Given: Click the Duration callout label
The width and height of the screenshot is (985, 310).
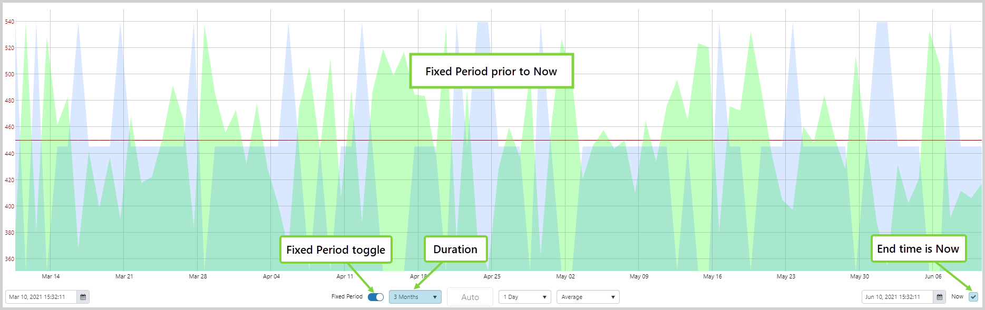Looking at the screenshot, I should [x=455, y=249].
